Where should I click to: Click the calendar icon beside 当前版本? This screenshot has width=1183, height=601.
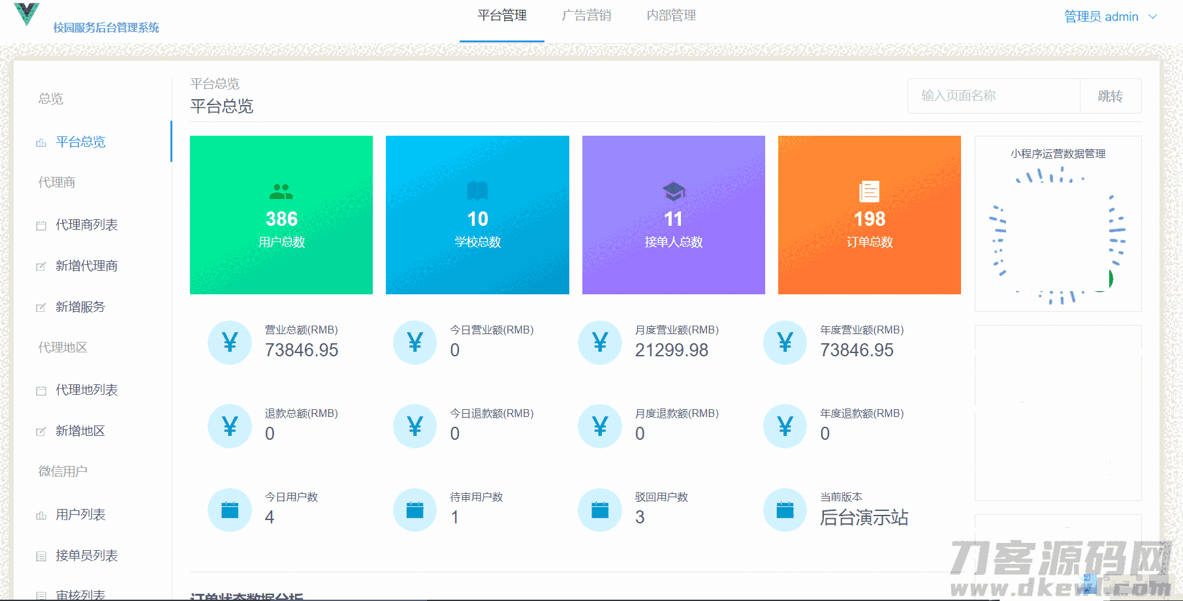pos(785,510)
